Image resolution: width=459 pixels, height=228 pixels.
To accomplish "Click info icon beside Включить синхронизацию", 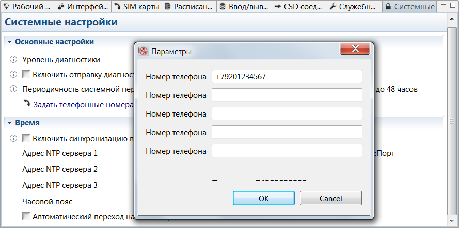I will 13,138.
